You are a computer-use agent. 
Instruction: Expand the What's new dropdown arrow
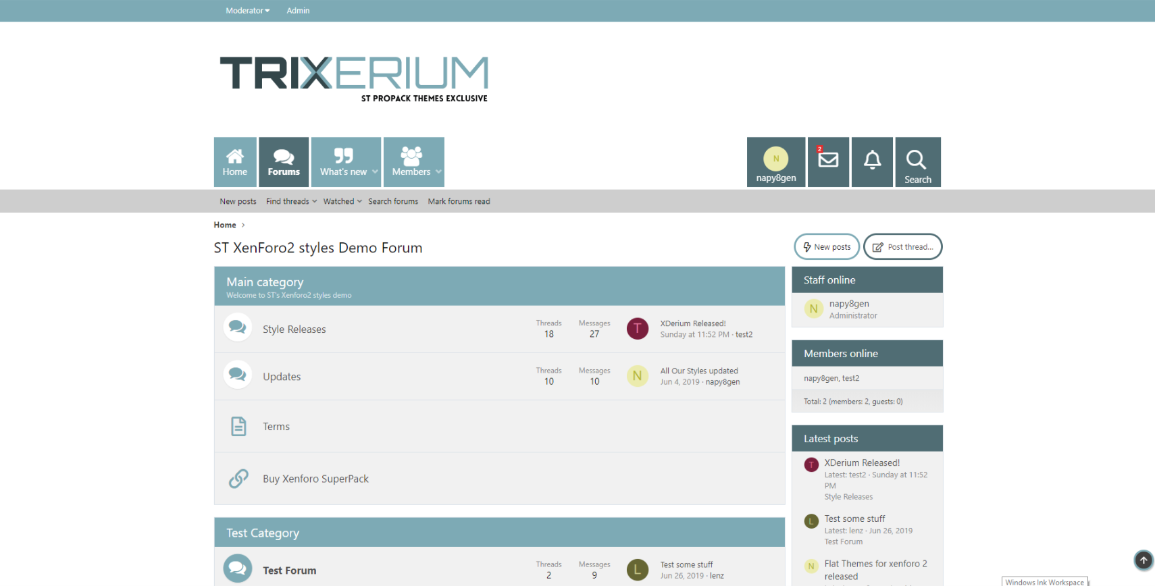pos(376,171)
